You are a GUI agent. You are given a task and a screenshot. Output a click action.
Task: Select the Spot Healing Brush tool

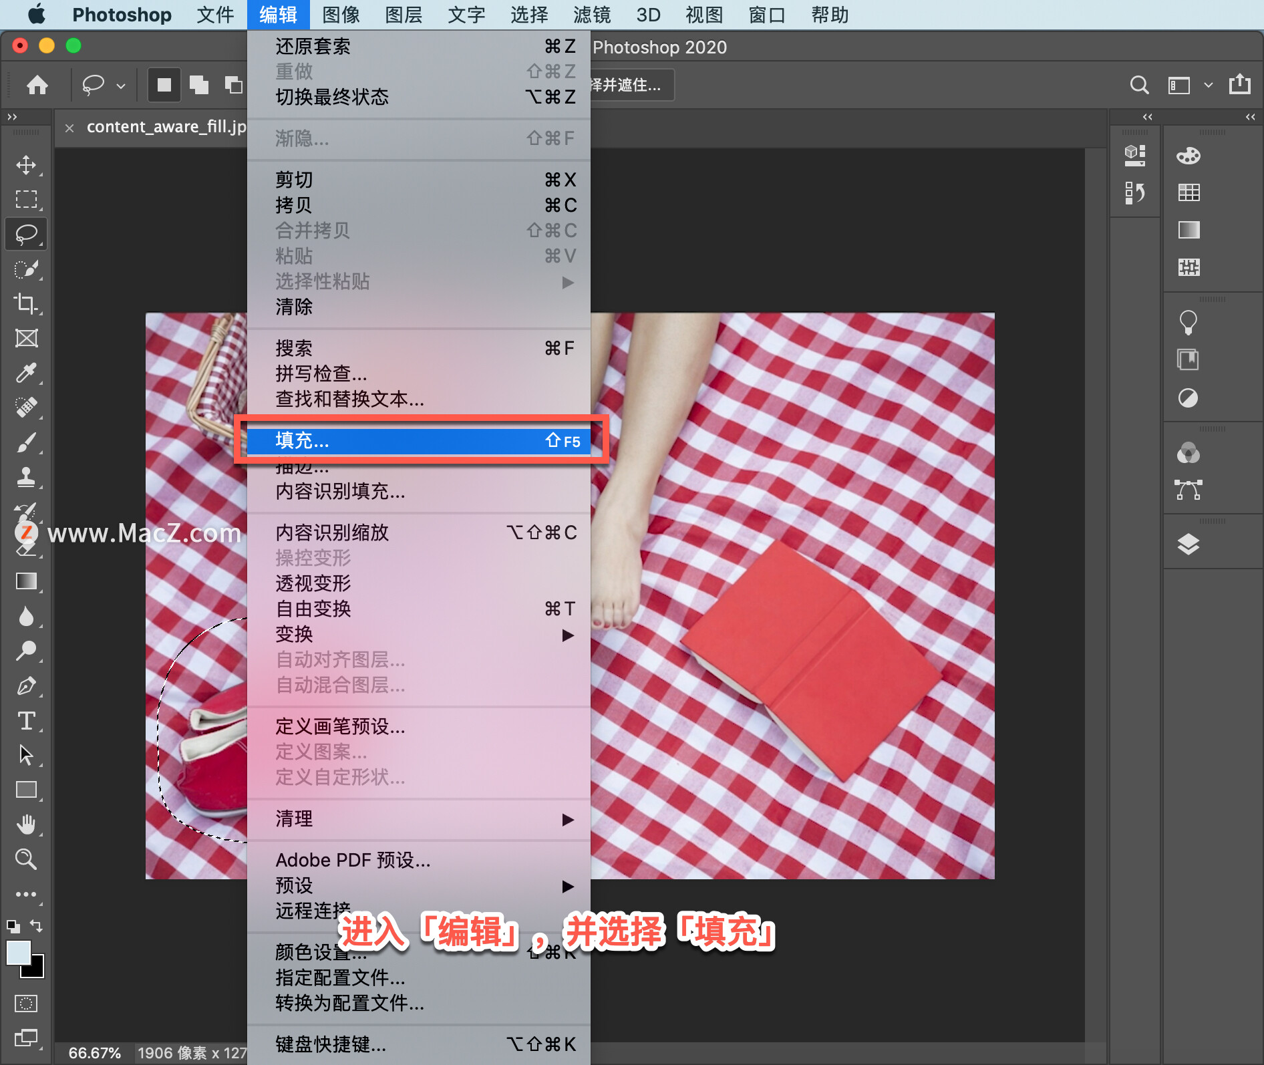[26, 407]
